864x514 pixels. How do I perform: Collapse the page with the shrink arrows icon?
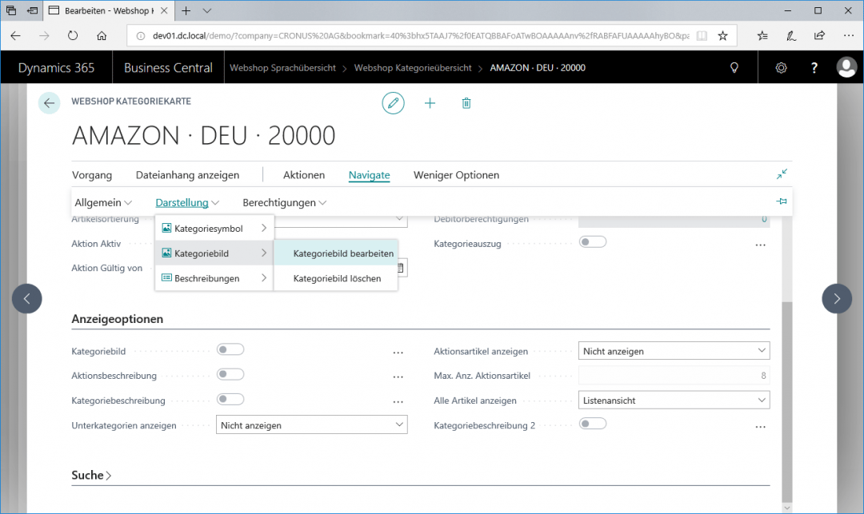(x=782, y=174)
